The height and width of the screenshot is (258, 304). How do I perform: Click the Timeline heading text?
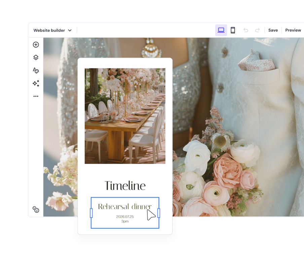(x=125, y=185)
